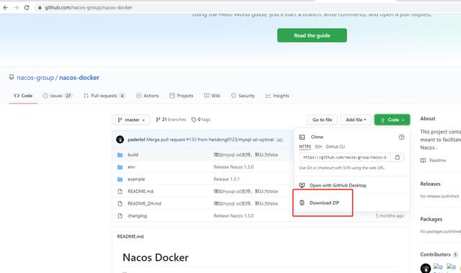The width and height of the screenshot is (461, 273).
Task: Open the Contributors heading link
Action: [435, 254]
